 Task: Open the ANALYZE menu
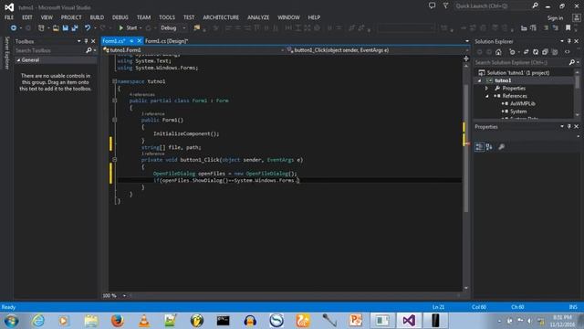coord(258,17)
